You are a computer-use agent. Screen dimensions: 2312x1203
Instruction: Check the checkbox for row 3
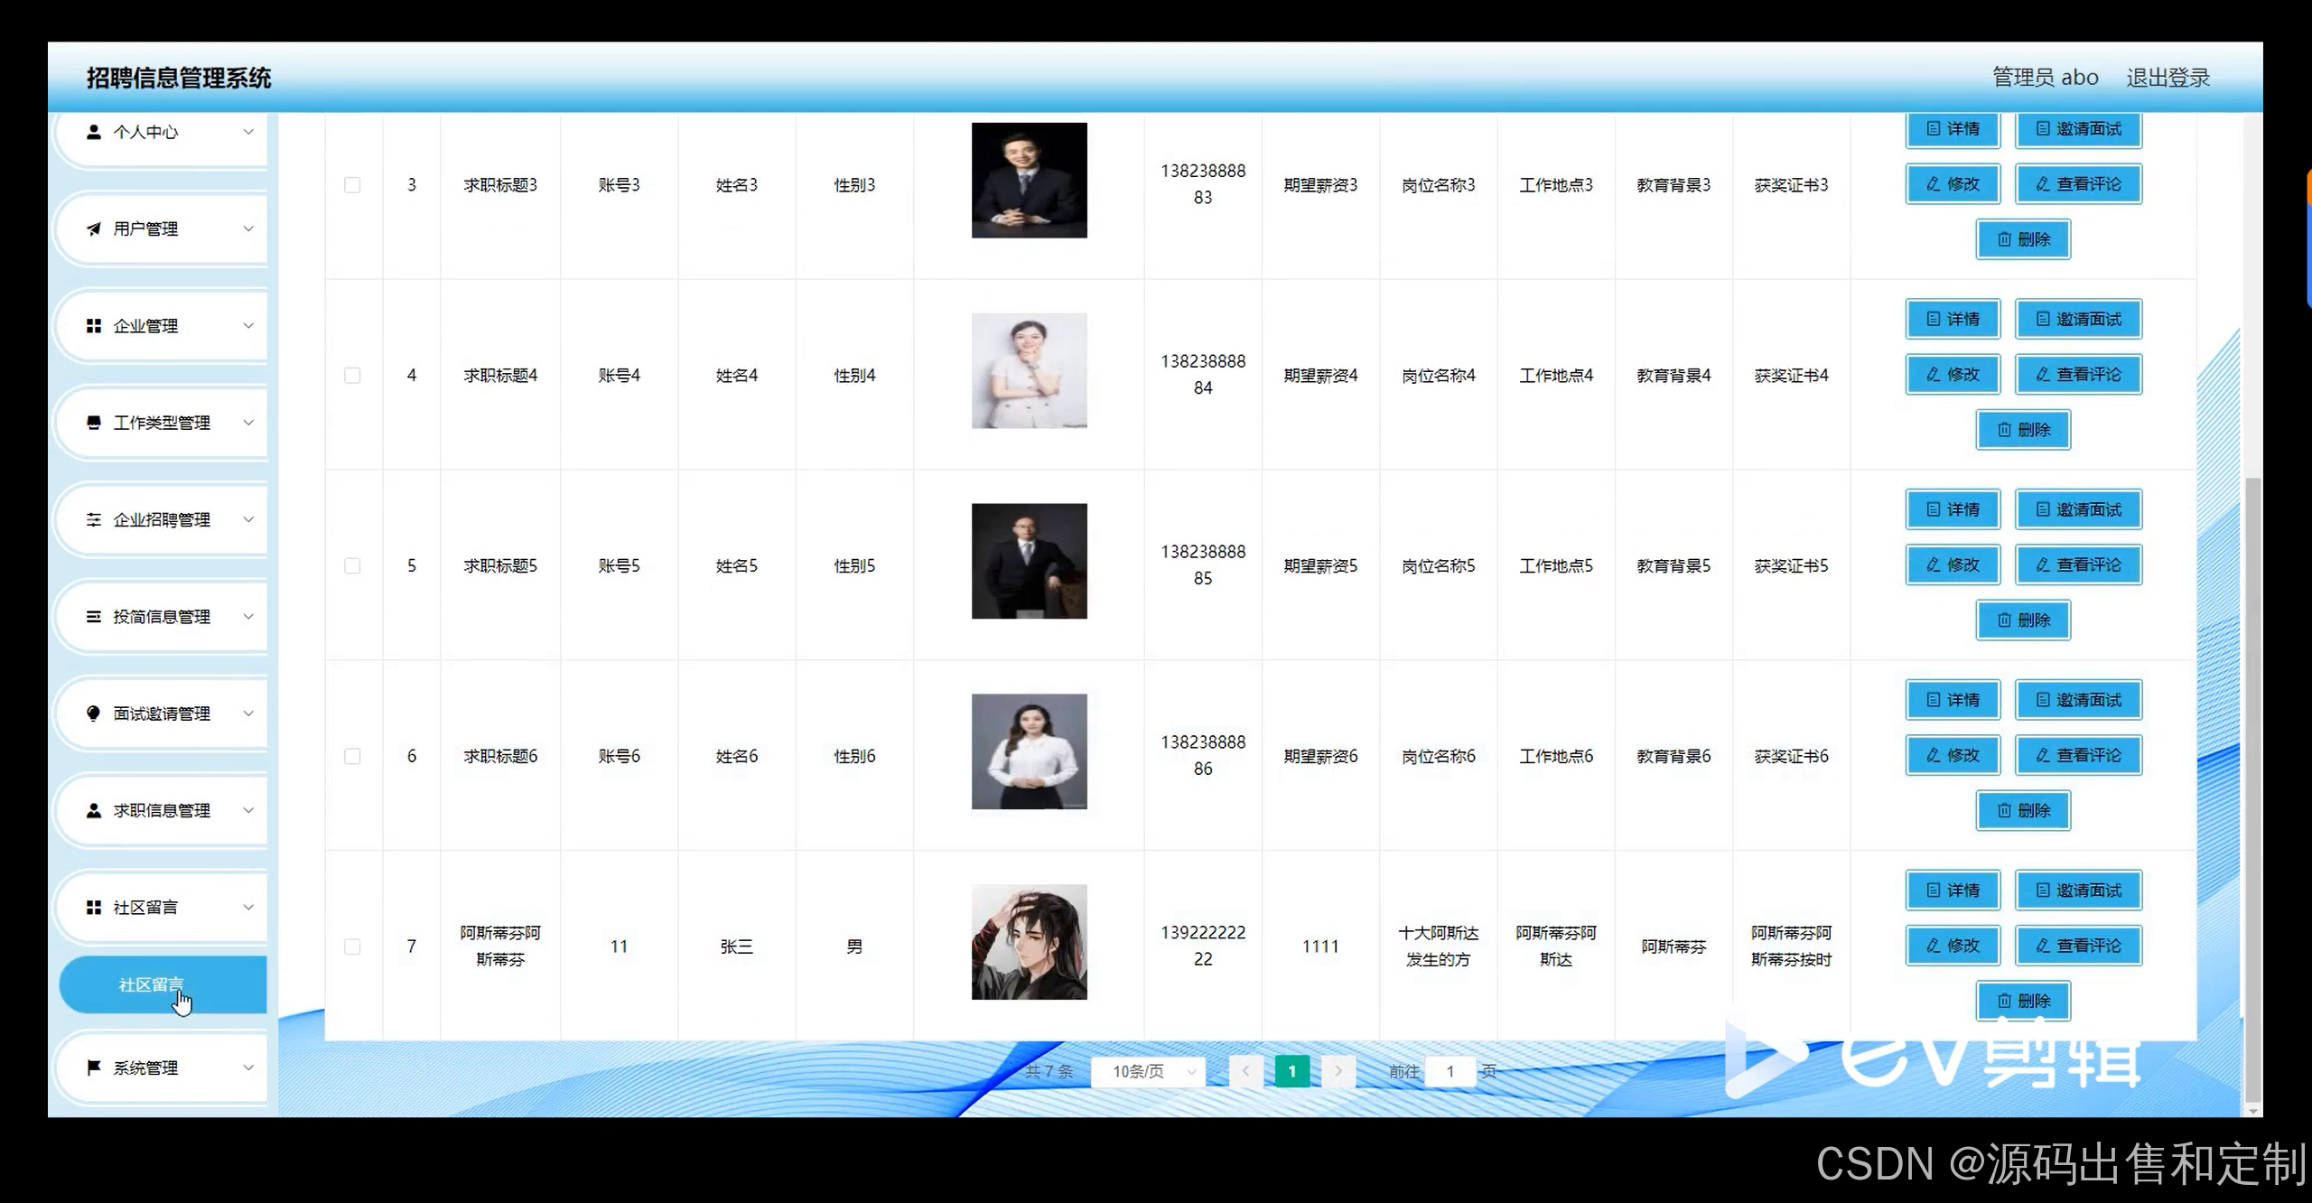pyautogui.click(x=352, y=185)
